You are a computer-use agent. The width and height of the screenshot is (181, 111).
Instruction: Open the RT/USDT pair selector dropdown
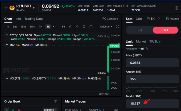34,8
